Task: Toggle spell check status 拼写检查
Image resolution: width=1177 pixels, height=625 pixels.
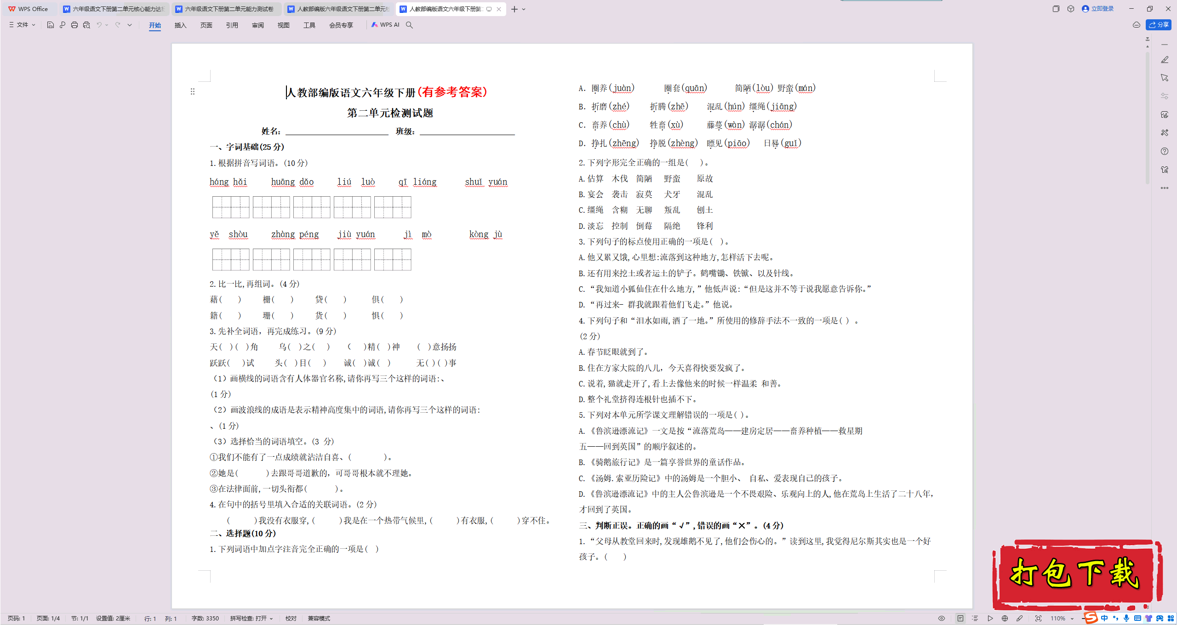Action: click(251, 619)
